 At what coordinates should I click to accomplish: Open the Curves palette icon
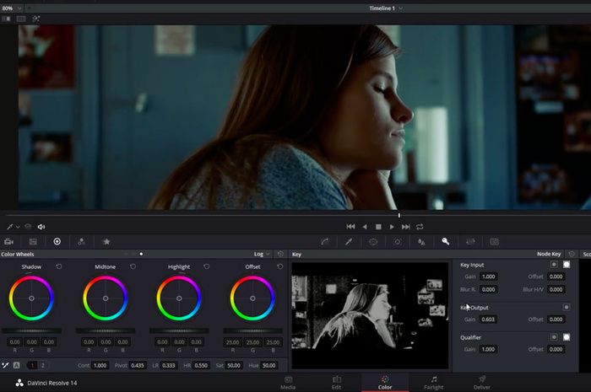323,241
